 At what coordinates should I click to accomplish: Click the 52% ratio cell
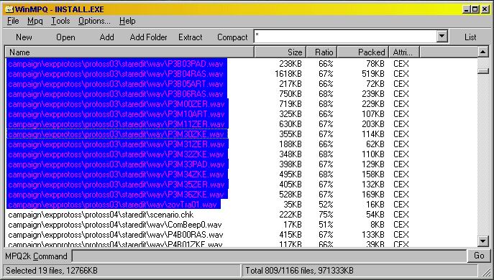[326, 205]
